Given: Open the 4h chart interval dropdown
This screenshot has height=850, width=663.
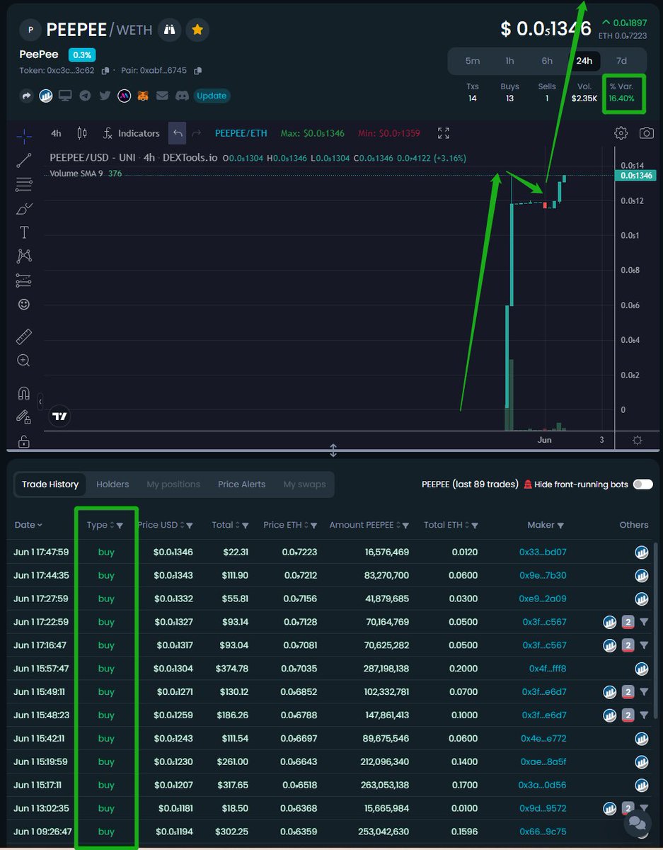Looking at the screenshot, I should (x=56, y=133).
